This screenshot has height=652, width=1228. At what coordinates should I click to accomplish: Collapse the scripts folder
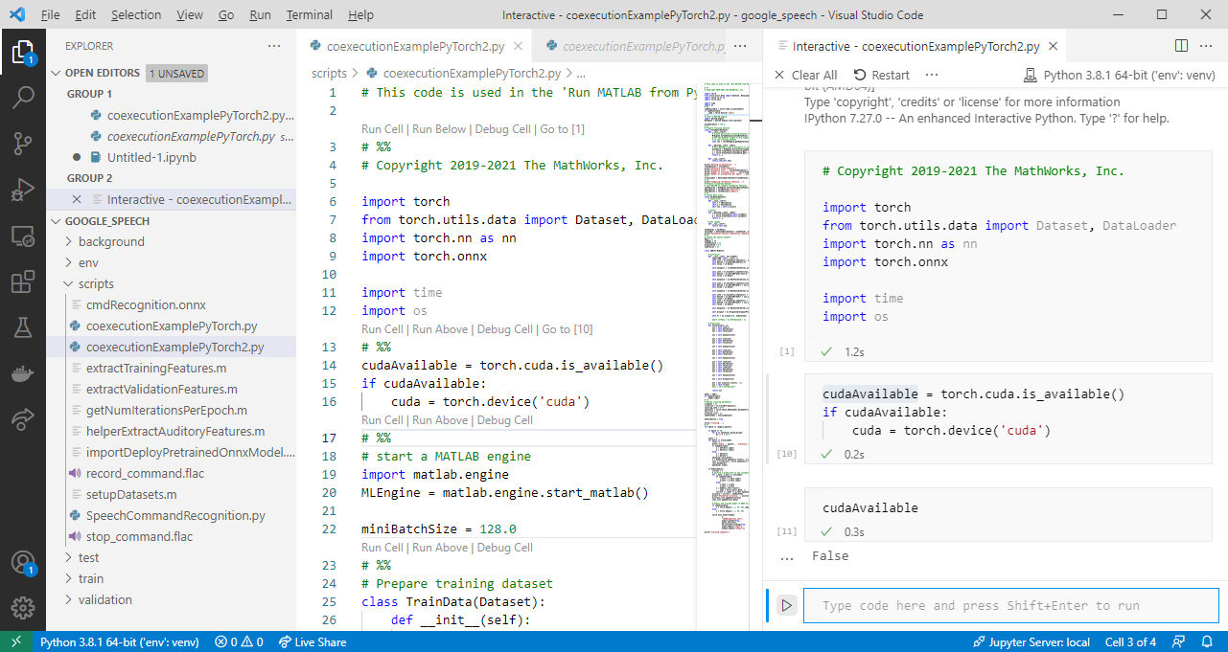pyautogui.click(x=96, y=283)
